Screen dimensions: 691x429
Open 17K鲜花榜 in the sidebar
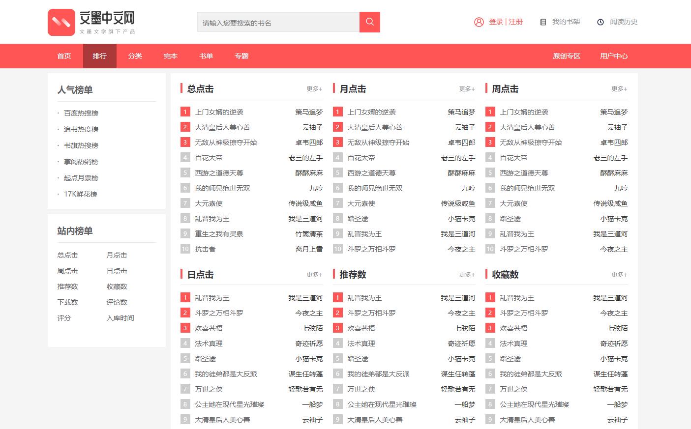81,194
